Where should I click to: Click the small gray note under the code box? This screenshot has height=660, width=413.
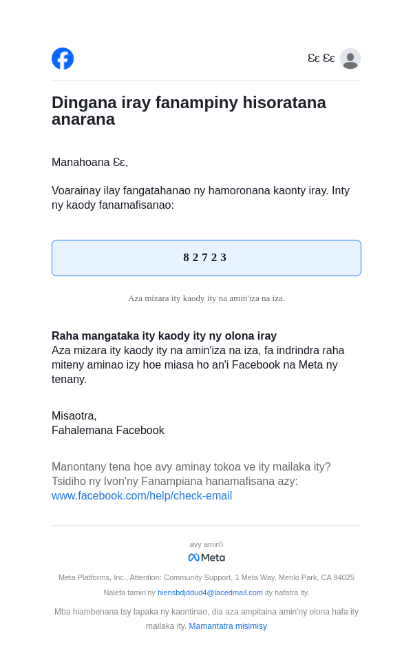point(206,298)
